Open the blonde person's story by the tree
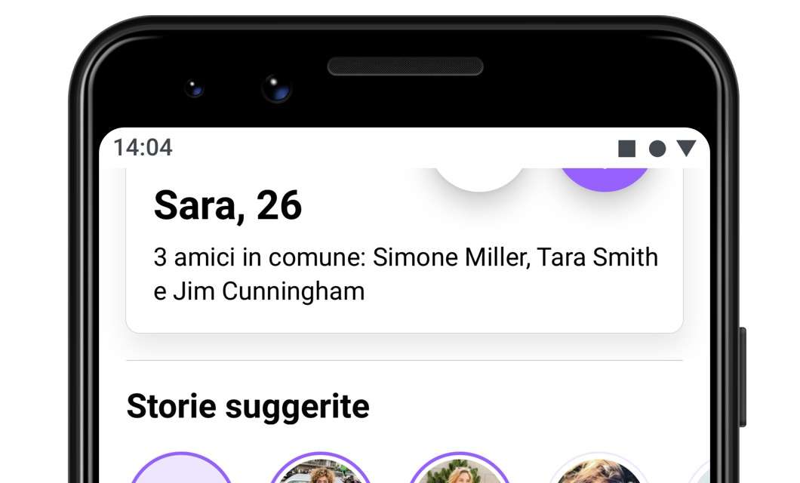 [460, 468]
